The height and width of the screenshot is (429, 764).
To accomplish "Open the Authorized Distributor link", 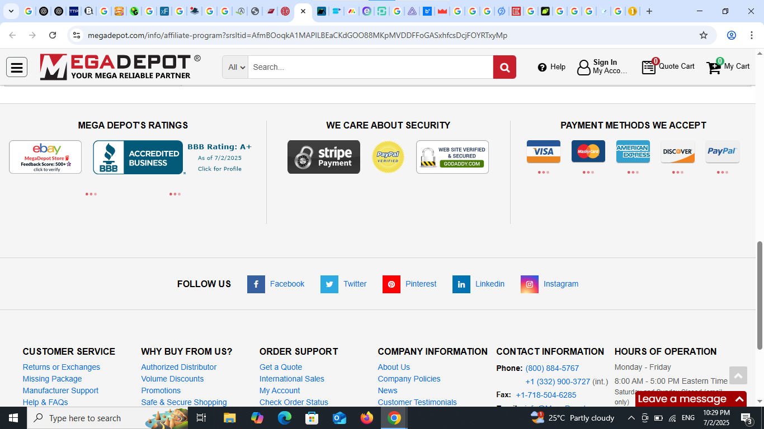I will click(x=179, y=367).
